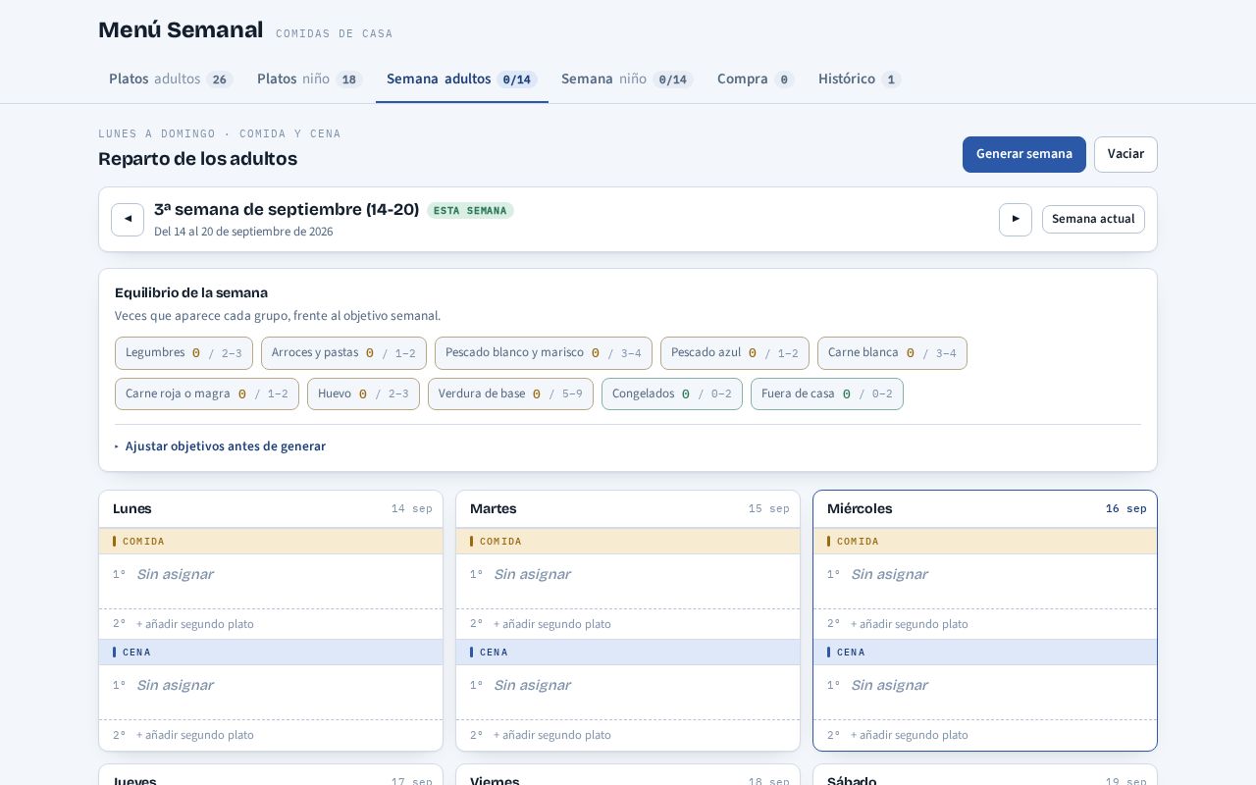This screenshot has height=785, width=1256.
Task: Open the Histórico tab
Action: [x=860, y=78]
